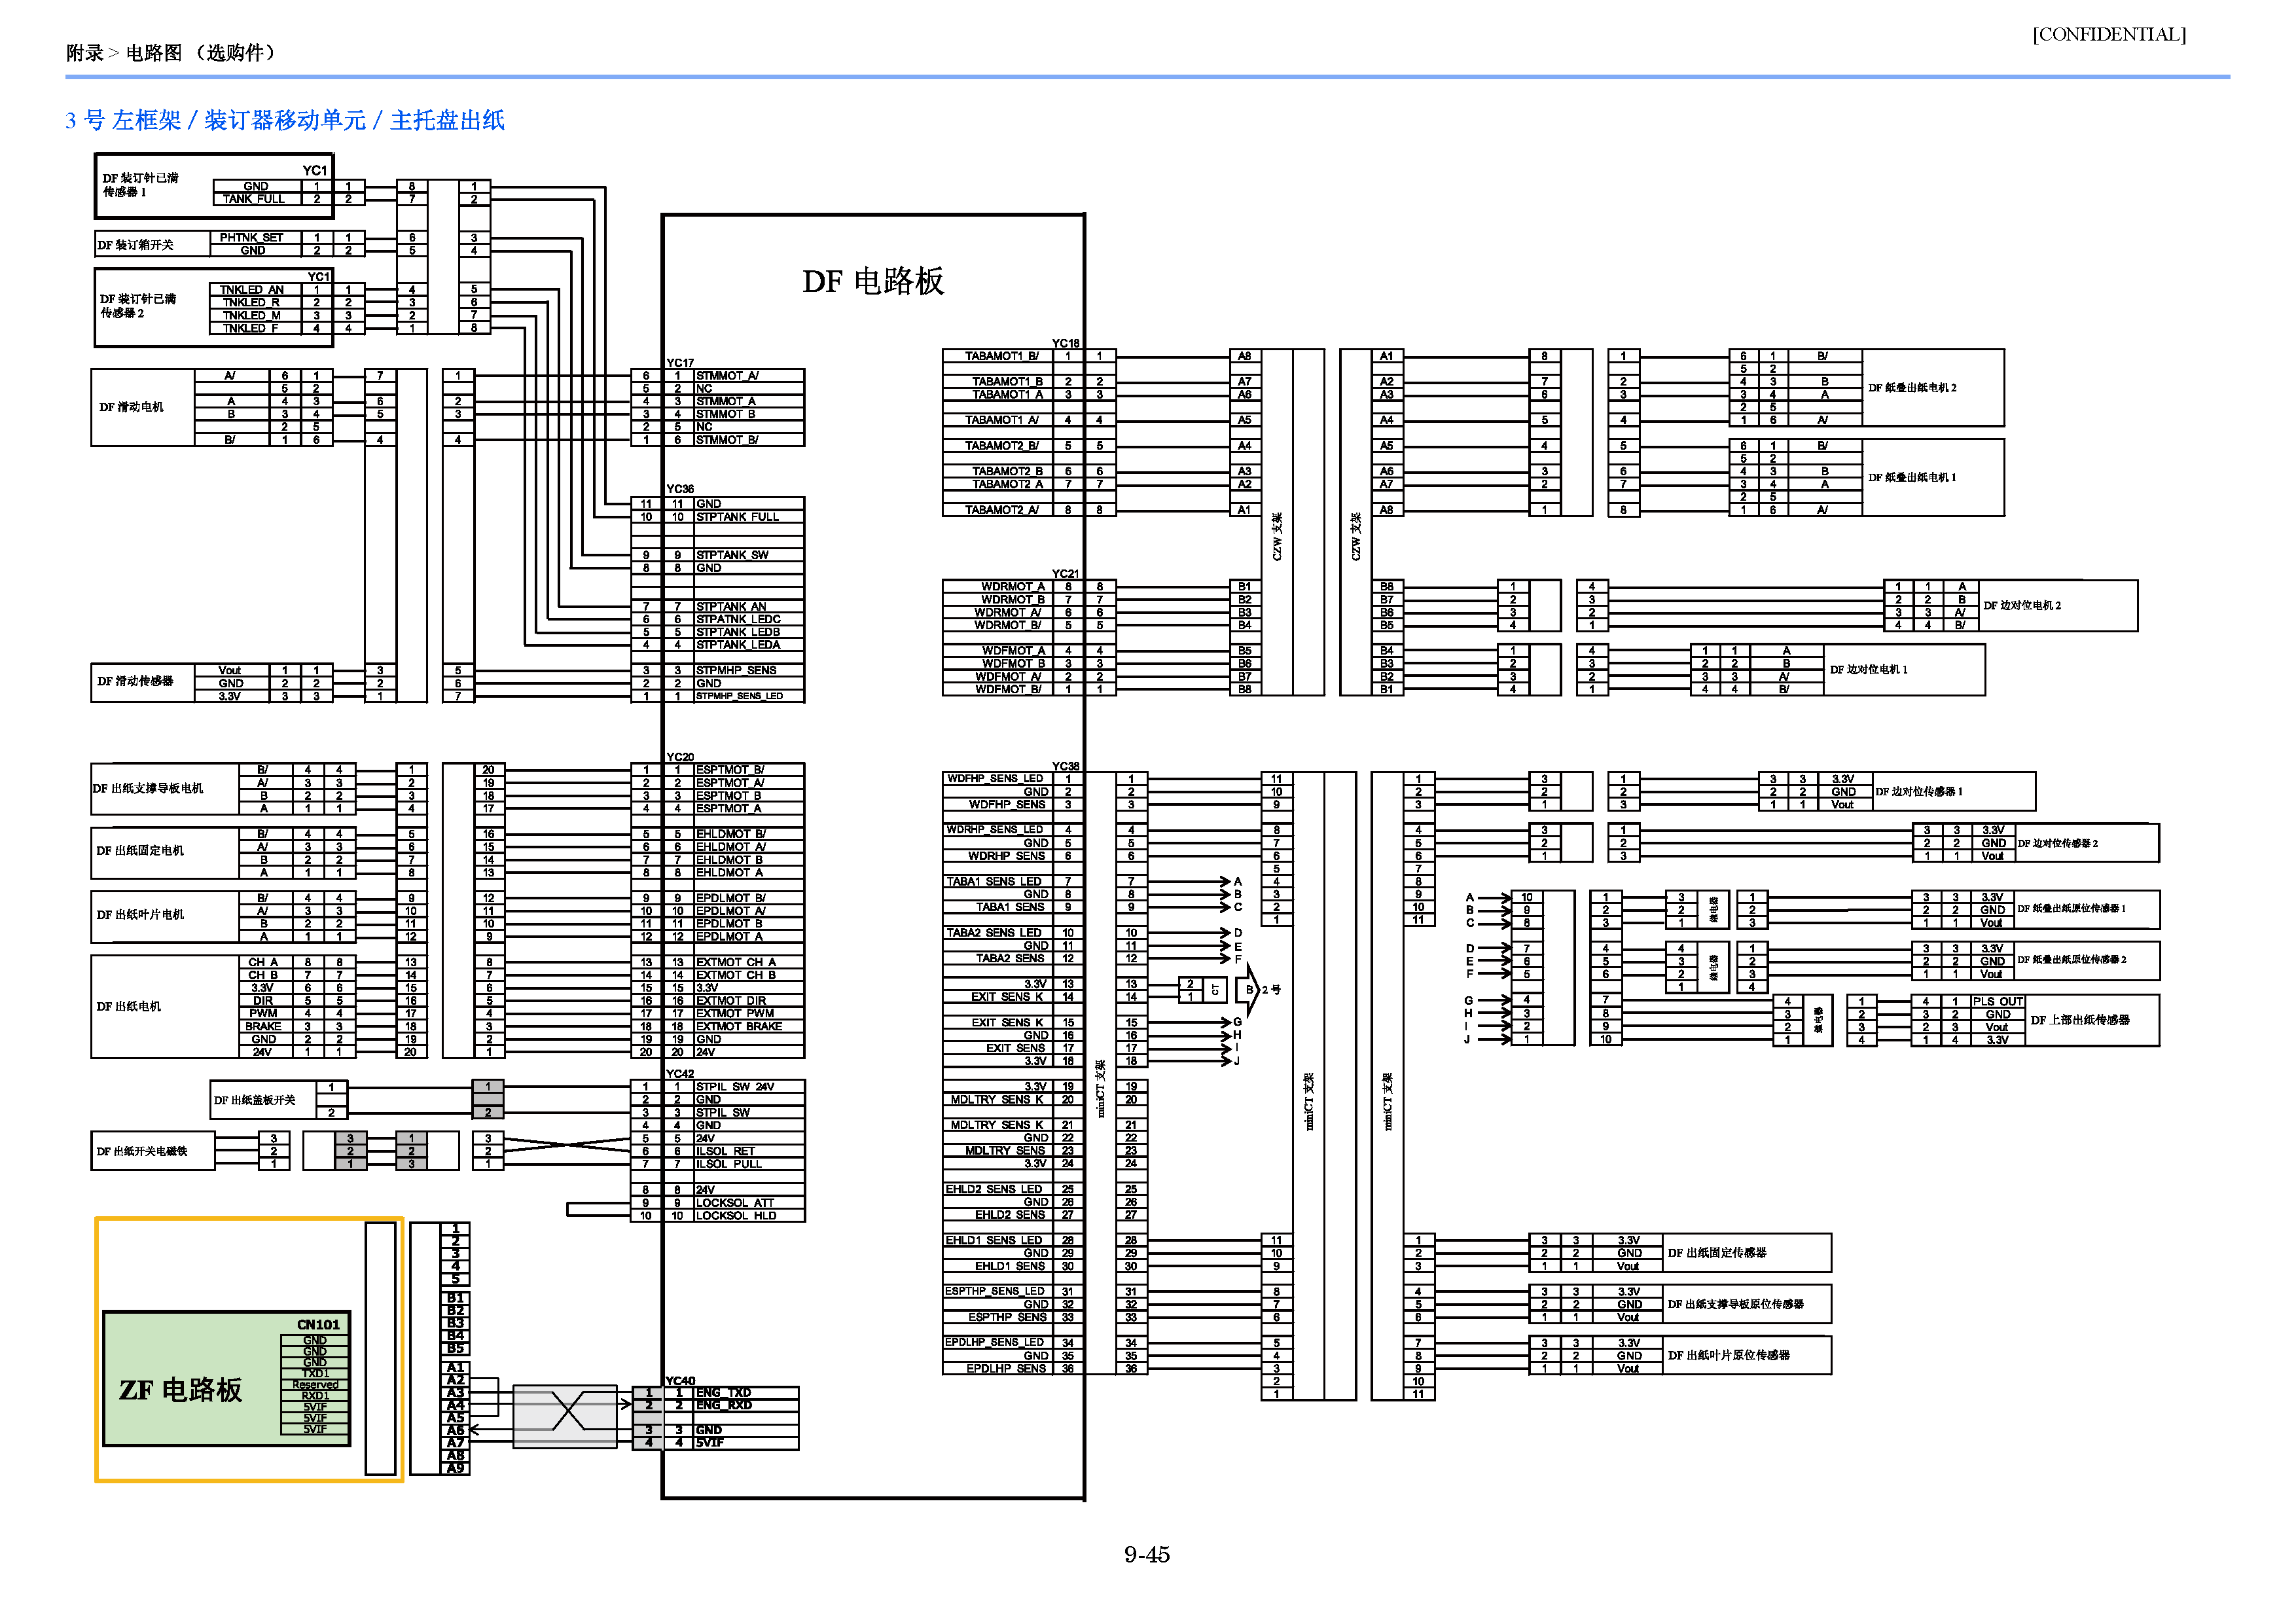Click the breadcrumb "附录 > 电路图（选购件）"
This screenshot has height=1624, width=2296.
click(171, 53)
